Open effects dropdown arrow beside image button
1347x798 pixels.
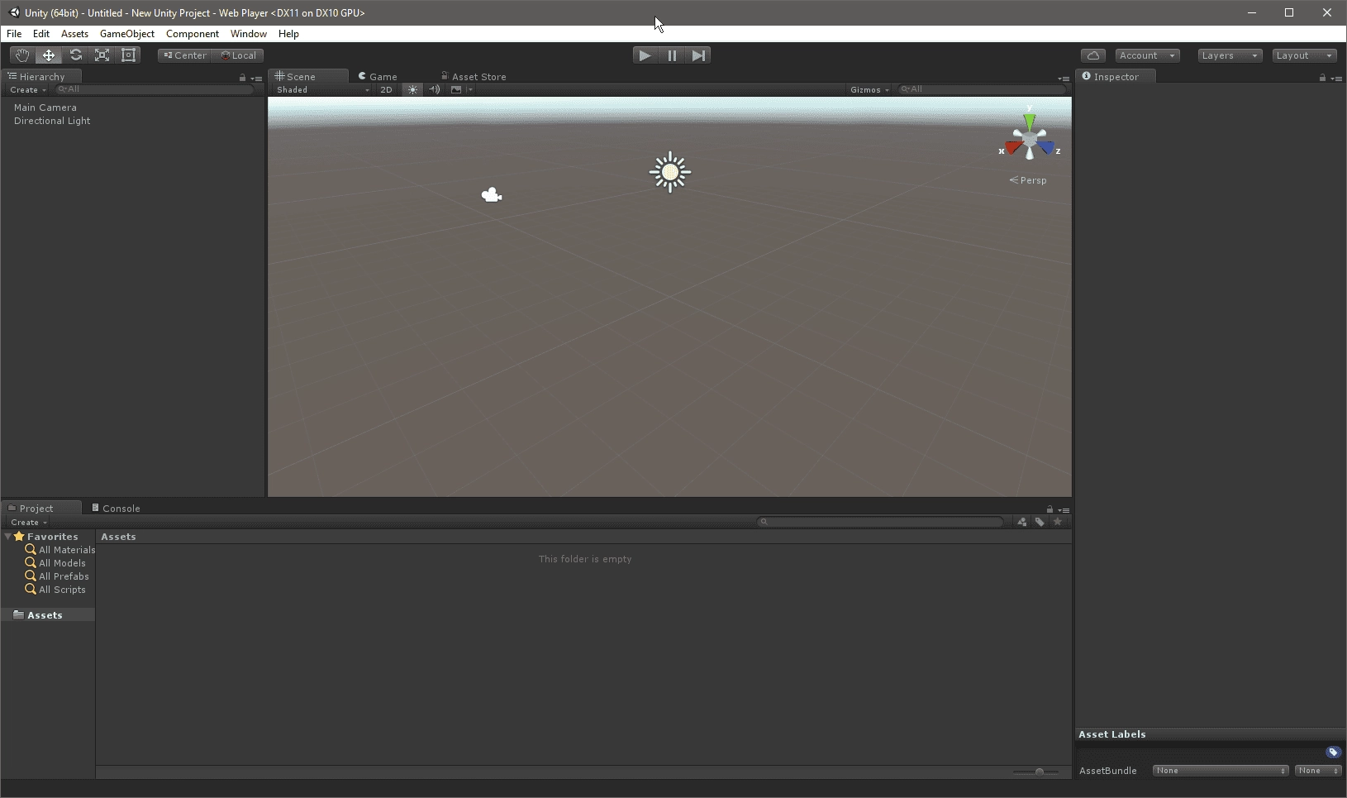click(x=469, y=89)
